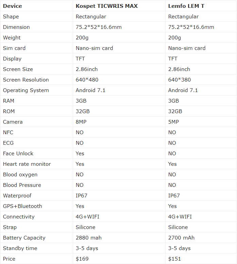Click the 8MP camera value
The image size is (237, 264).
(81, 122)
